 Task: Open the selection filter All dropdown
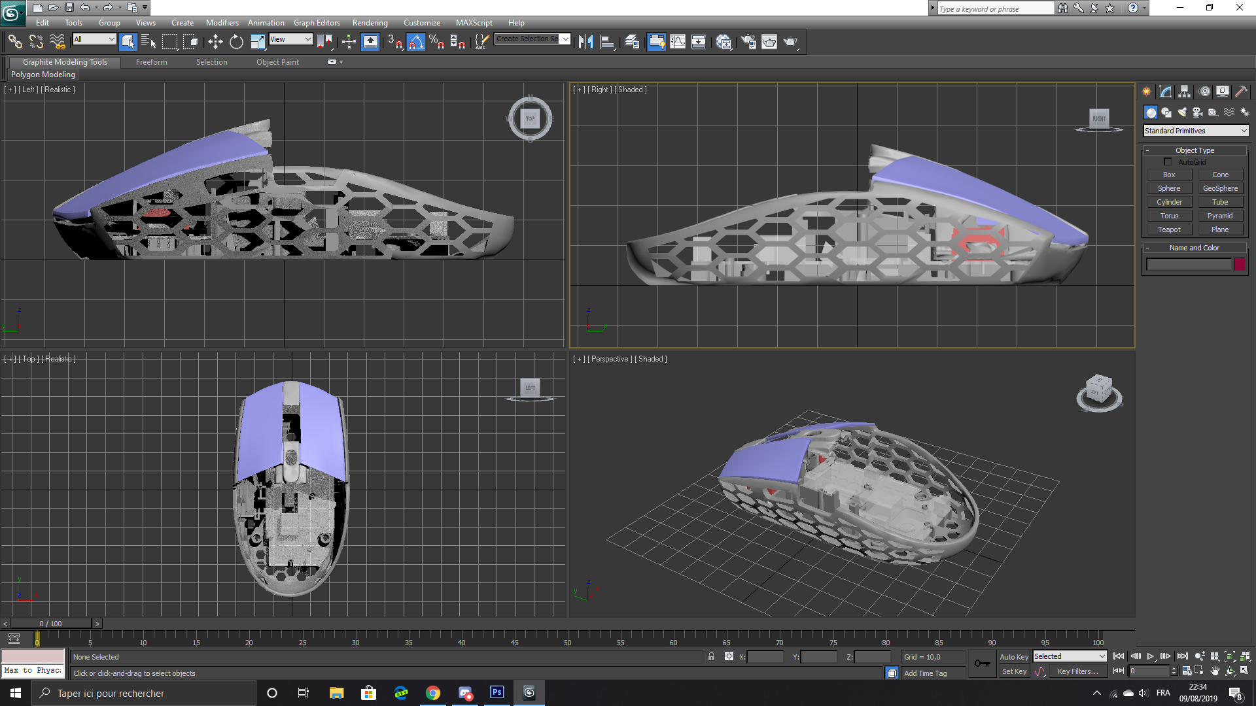pyautogui.click(x=94, y=39)
